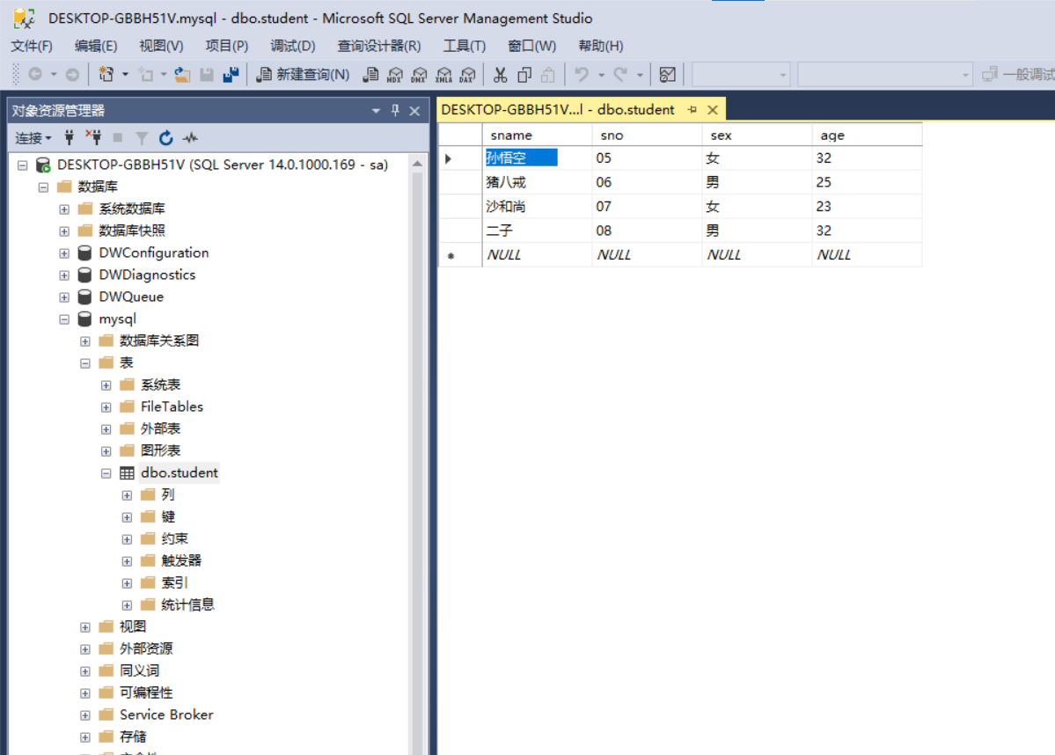Click the Connect plug icon in Object Explorer

(69, 138)
